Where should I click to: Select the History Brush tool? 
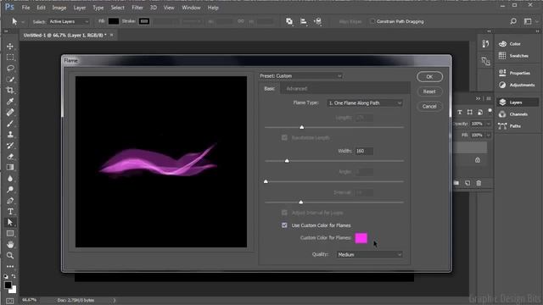coord(10,146)
